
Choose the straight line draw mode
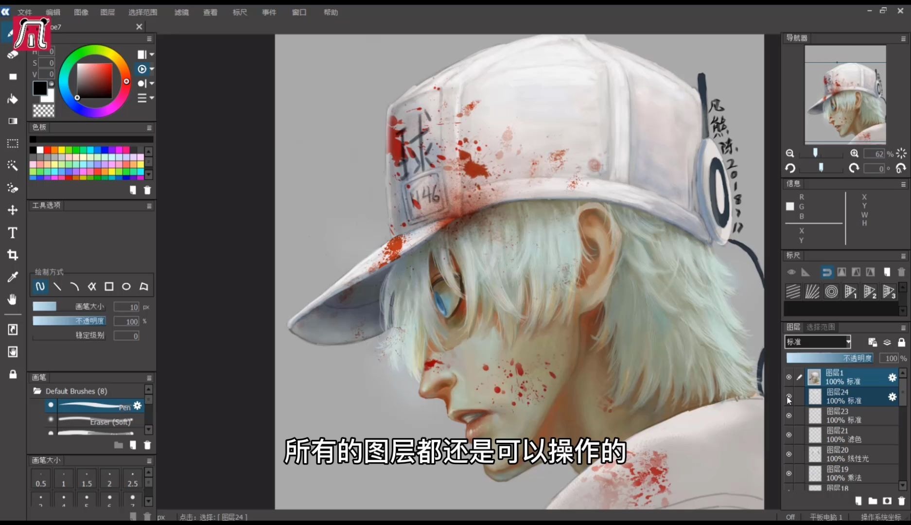tap(57, 287)
